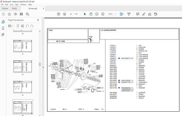The width and height of the screenshot is (182, 116).
Task: Print the document with the printer icon
Action: [21, 14]
